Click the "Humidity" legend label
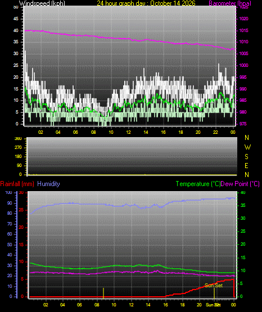 pos(48,184)
